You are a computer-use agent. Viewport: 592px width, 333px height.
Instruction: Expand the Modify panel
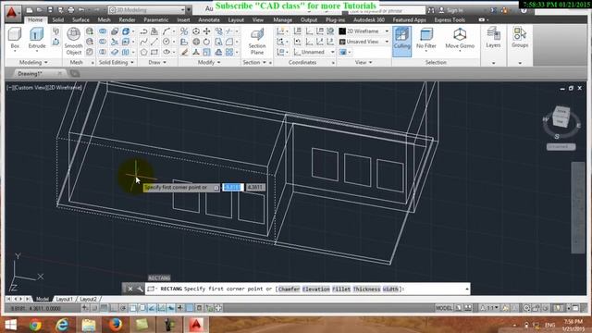[x=209, y=62]
